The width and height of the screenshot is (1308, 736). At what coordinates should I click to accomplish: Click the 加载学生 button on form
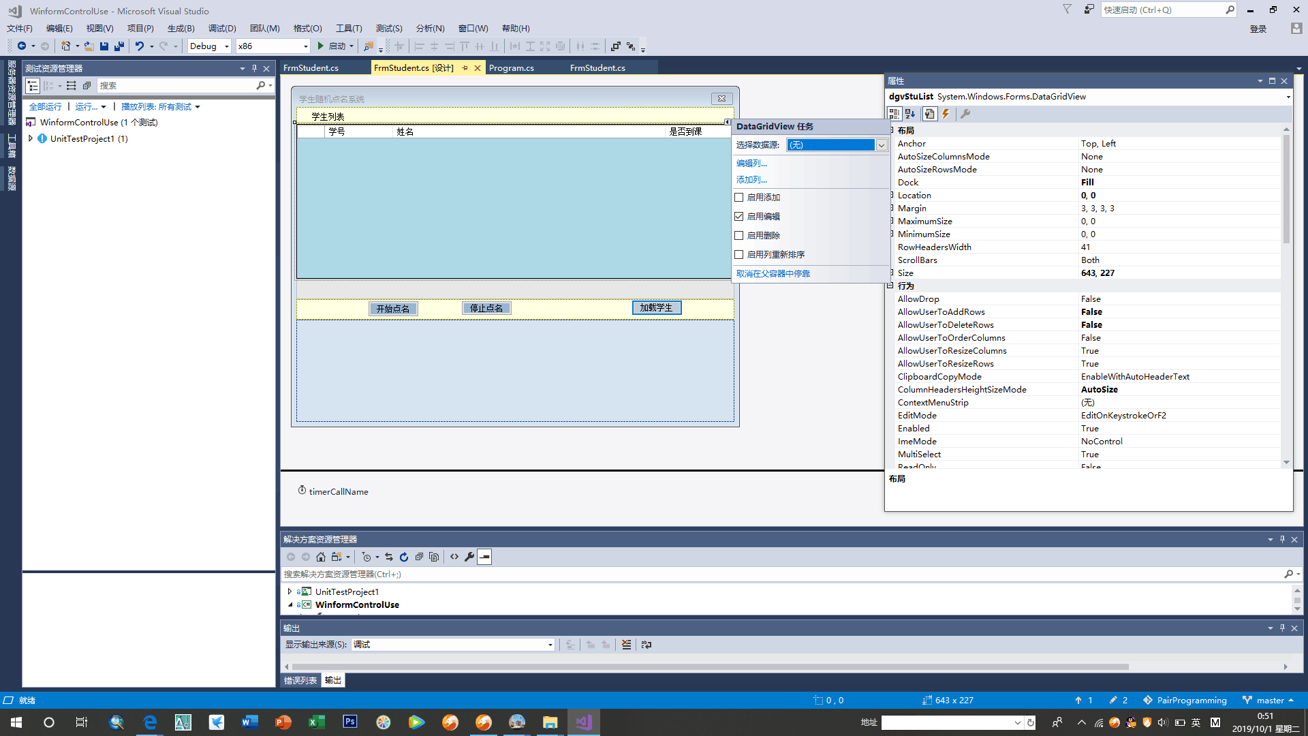tap(656, 308)
